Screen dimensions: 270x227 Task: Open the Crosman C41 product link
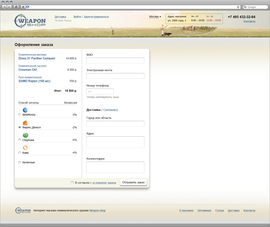pos(28,70)
